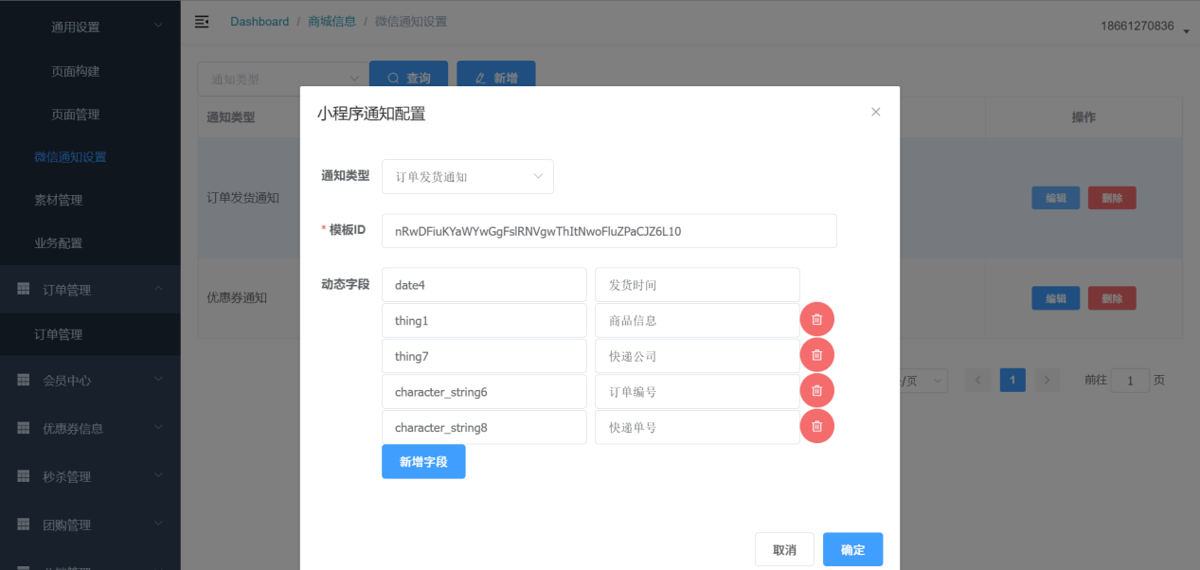Click the 模板ID input field
Viewport: 1200px width, 570px height.
click(608, 231)
